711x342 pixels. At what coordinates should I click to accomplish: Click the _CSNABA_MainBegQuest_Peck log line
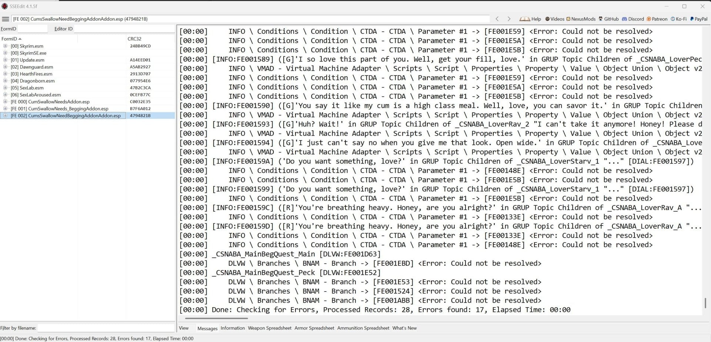point(280,273)
